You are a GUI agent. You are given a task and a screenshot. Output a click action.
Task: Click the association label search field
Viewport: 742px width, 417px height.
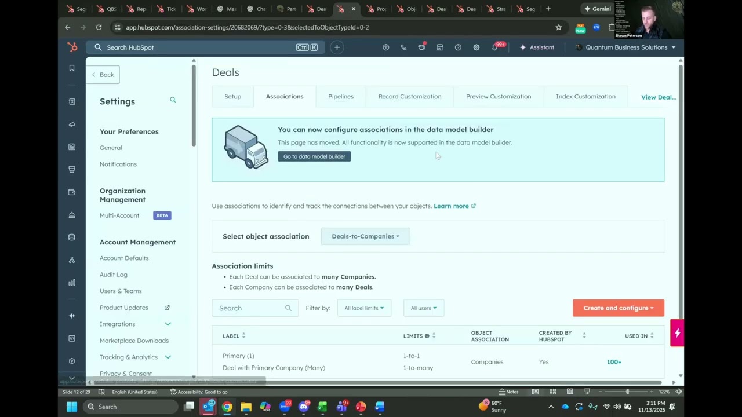click(x=255, y=308)
